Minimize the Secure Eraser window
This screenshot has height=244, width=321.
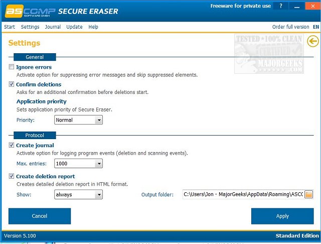pyautogui.click(x=297, y=6)
